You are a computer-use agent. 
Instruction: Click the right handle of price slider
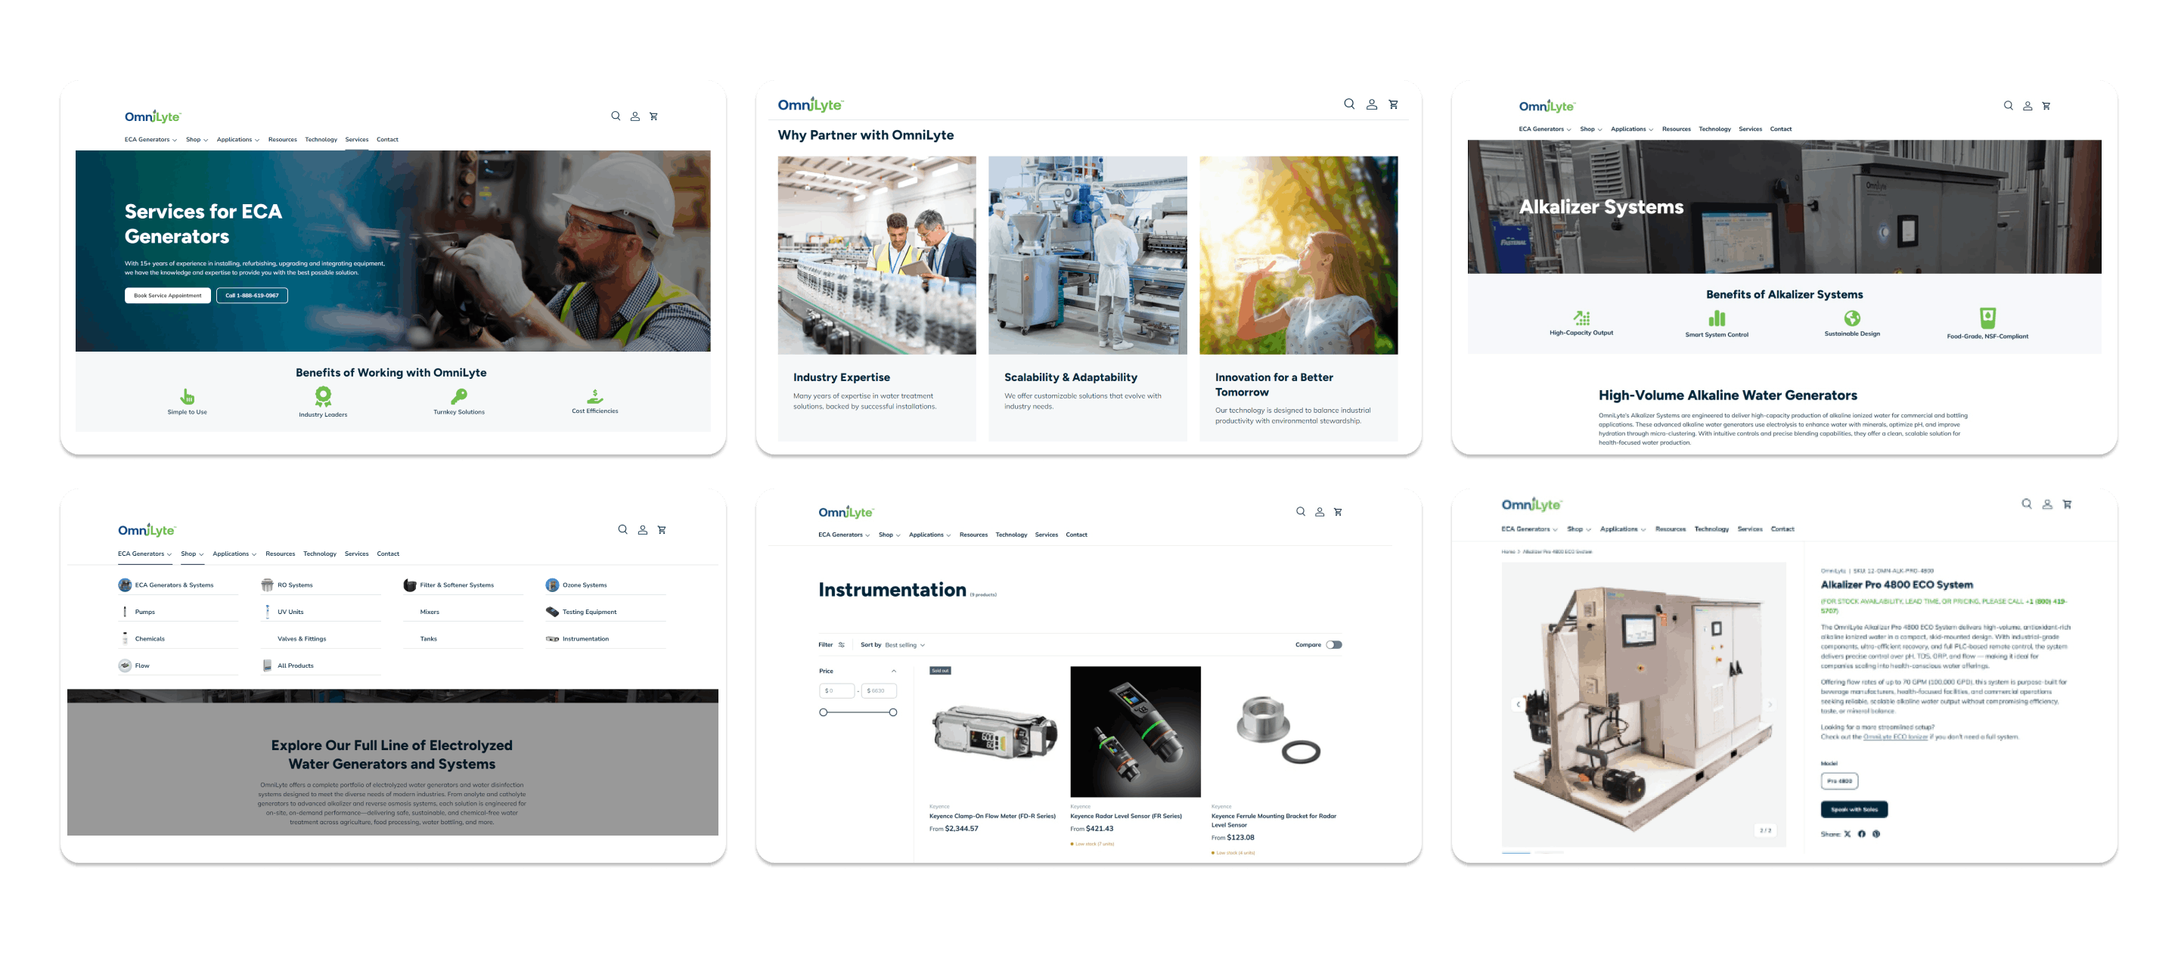tap(893, 713)
